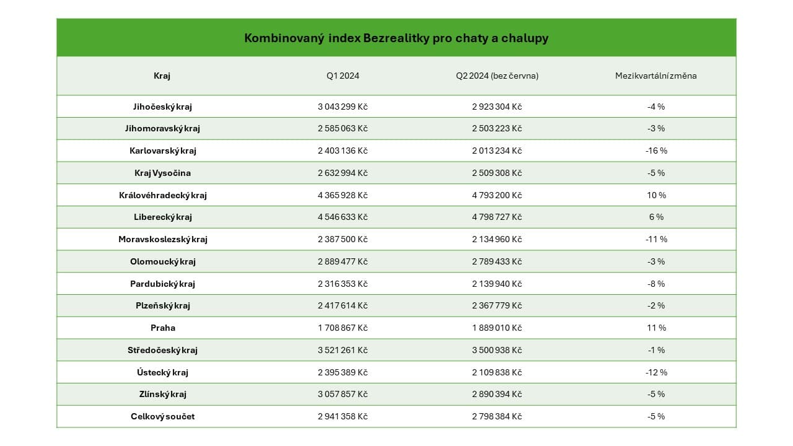Select the Celkový součet row label
Viewport: 793px width, 446px height.
pyautogui.click(x=162, y=417)
